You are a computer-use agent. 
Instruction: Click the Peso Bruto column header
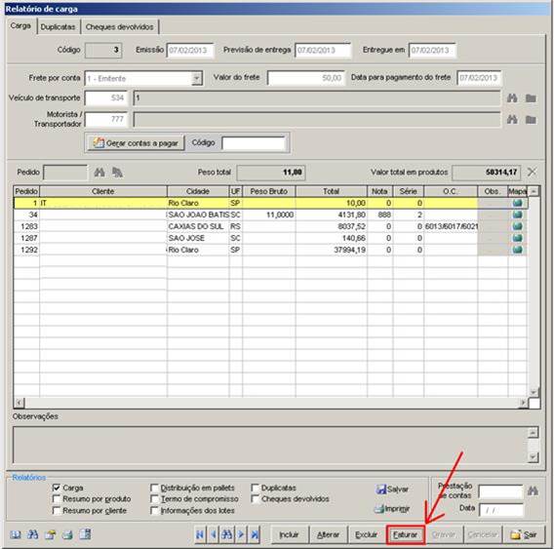coord(269,191)
